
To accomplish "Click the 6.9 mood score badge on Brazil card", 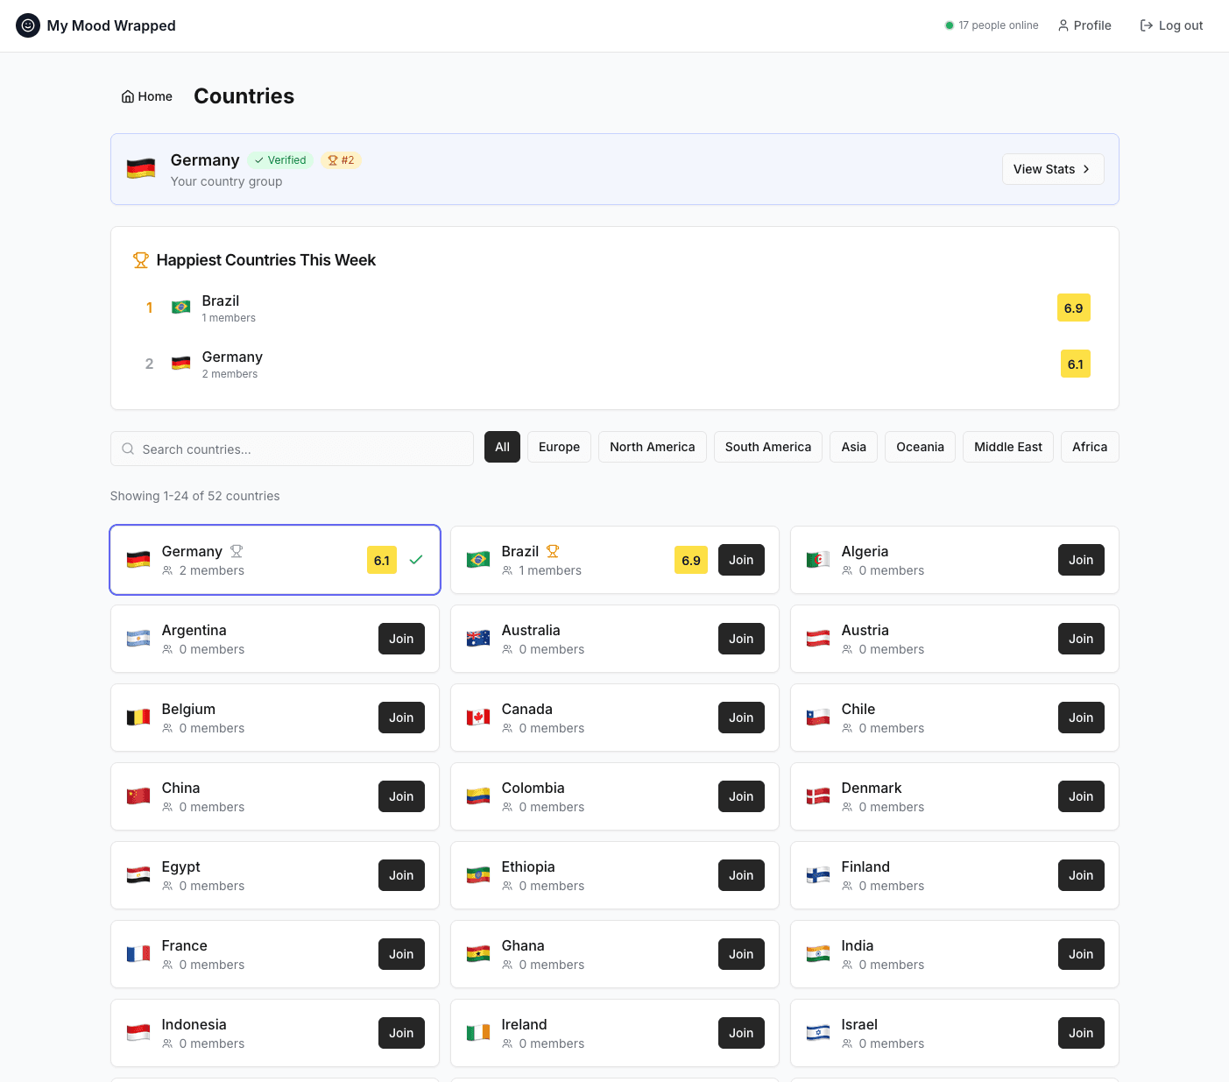I will (x=691, y=561).
